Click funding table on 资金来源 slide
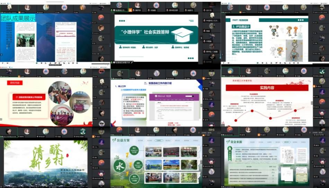This screenshot has width=329, height=188. pyautogui.click(x=254, y=174)
